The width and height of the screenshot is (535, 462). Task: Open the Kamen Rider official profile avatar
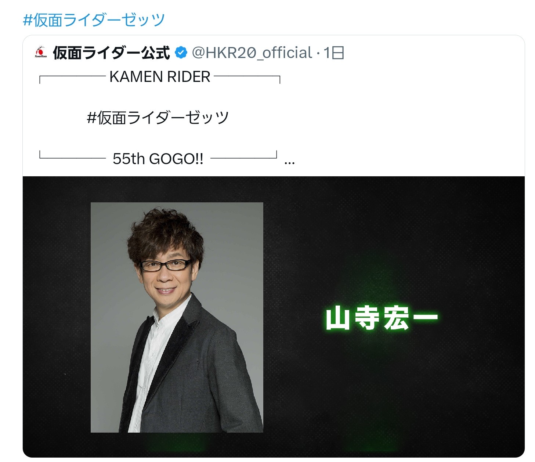tap(41, 53)
